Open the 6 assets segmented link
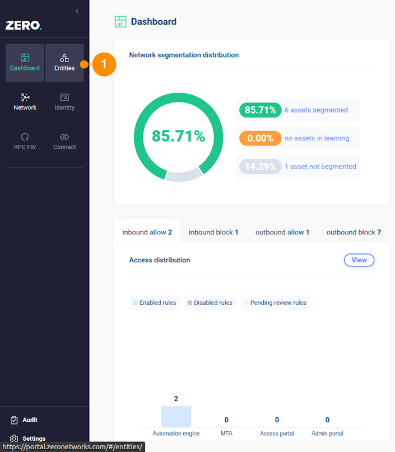Viewport: 395px width, 452px height. tap(316, 110)
